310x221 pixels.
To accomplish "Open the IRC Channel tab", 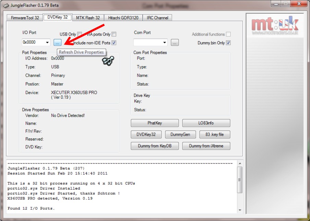I will point(157,18).
